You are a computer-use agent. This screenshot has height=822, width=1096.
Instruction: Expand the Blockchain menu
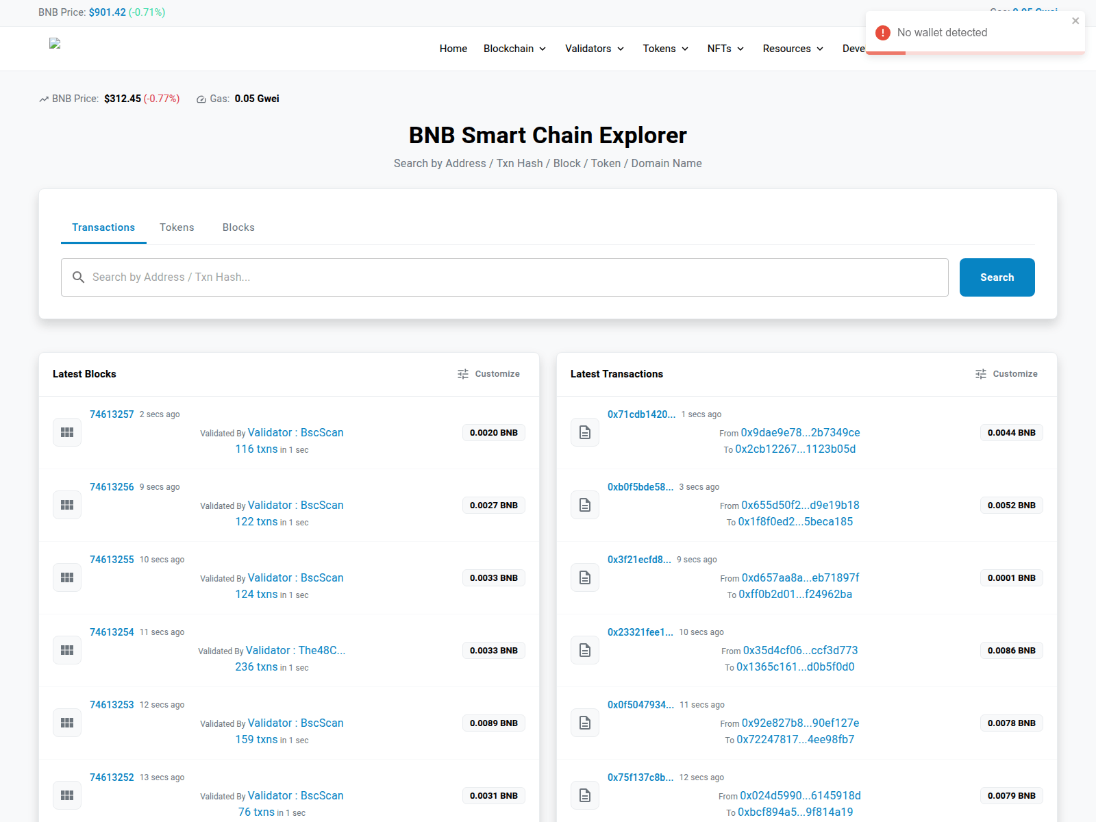click(x=515, y=49)
